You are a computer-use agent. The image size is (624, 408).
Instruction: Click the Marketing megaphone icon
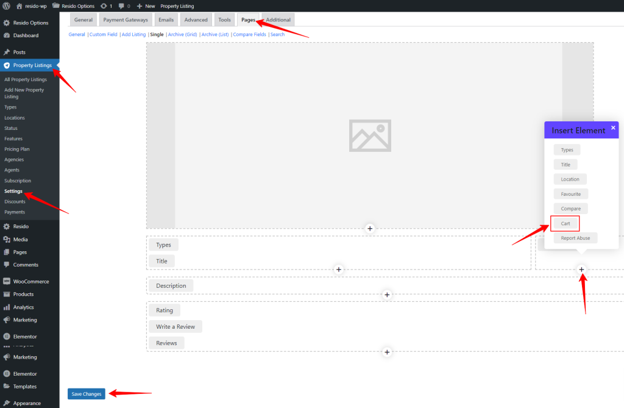[6, 320]
